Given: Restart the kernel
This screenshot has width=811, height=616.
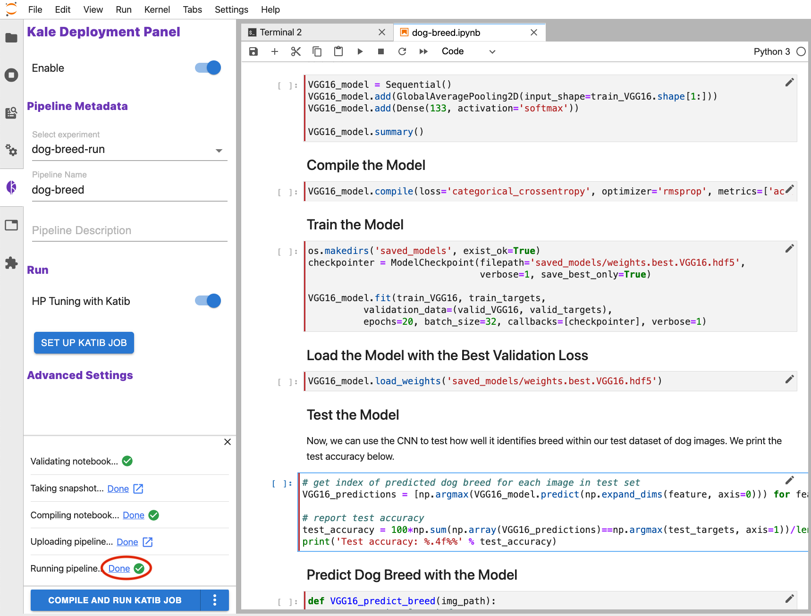Looking at the screenshot, I should (x=402, y=51).
